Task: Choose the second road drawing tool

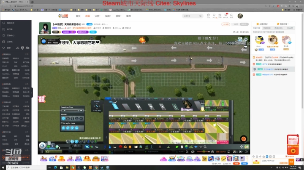Action: (x=68, y=128)
